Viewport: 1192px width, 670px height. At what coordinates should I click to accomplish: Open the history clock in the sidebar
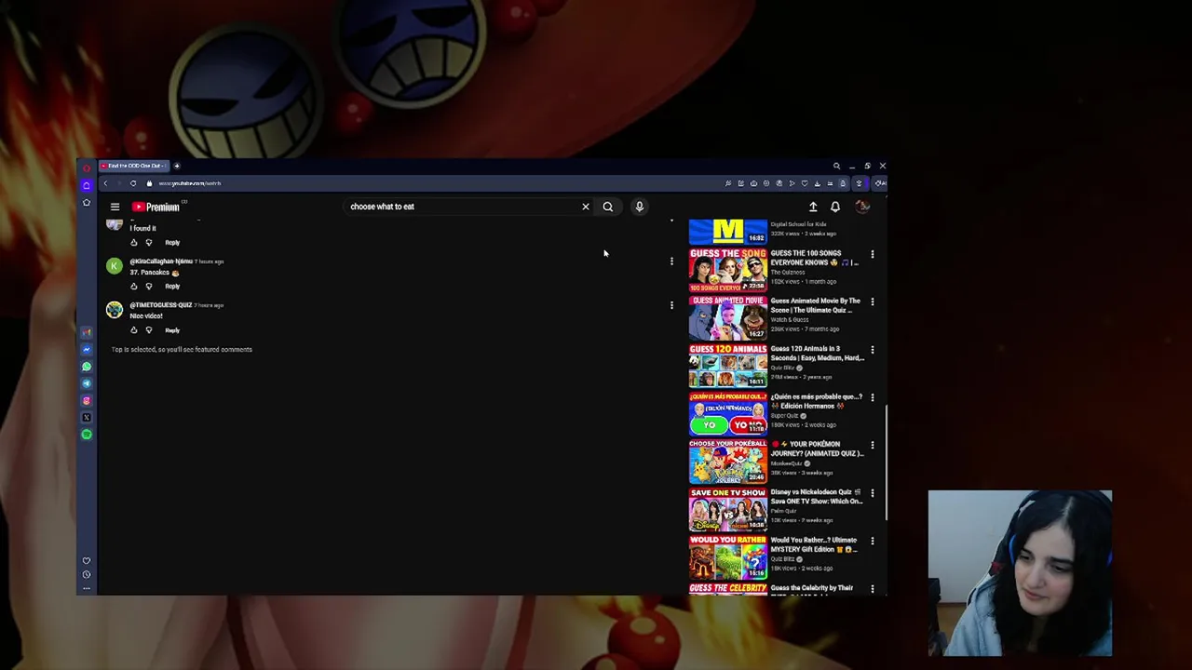(87, 574)
